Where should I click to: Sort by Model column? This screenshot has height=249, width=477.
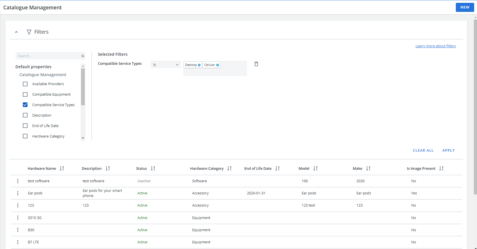315,168
